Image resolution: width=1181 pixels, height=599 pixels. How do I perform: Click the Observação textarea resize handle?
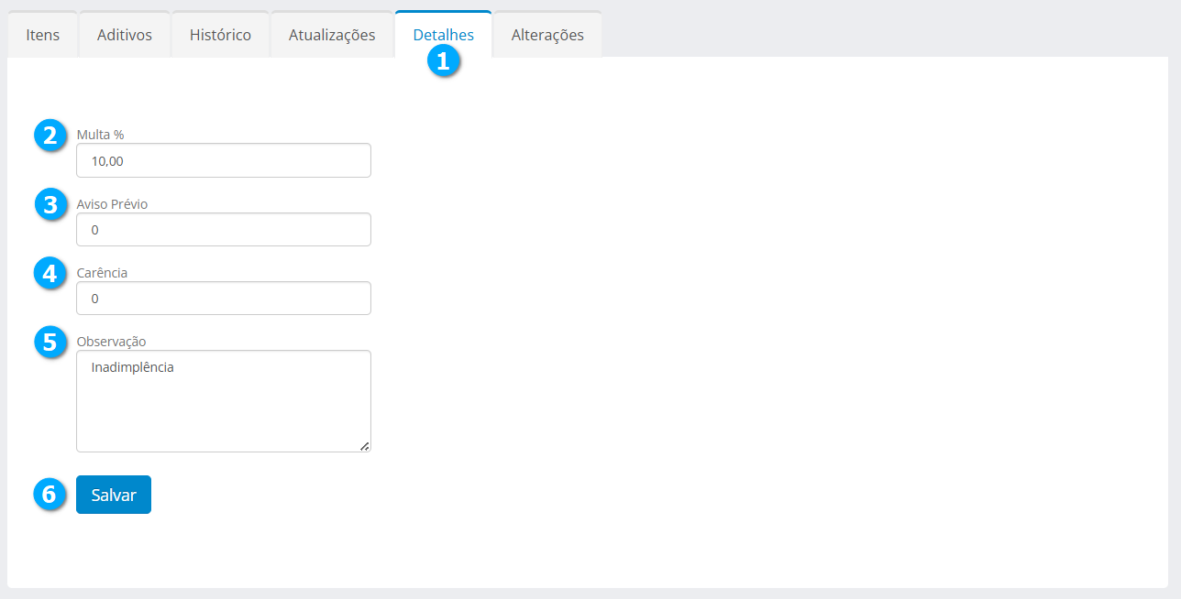364,446
